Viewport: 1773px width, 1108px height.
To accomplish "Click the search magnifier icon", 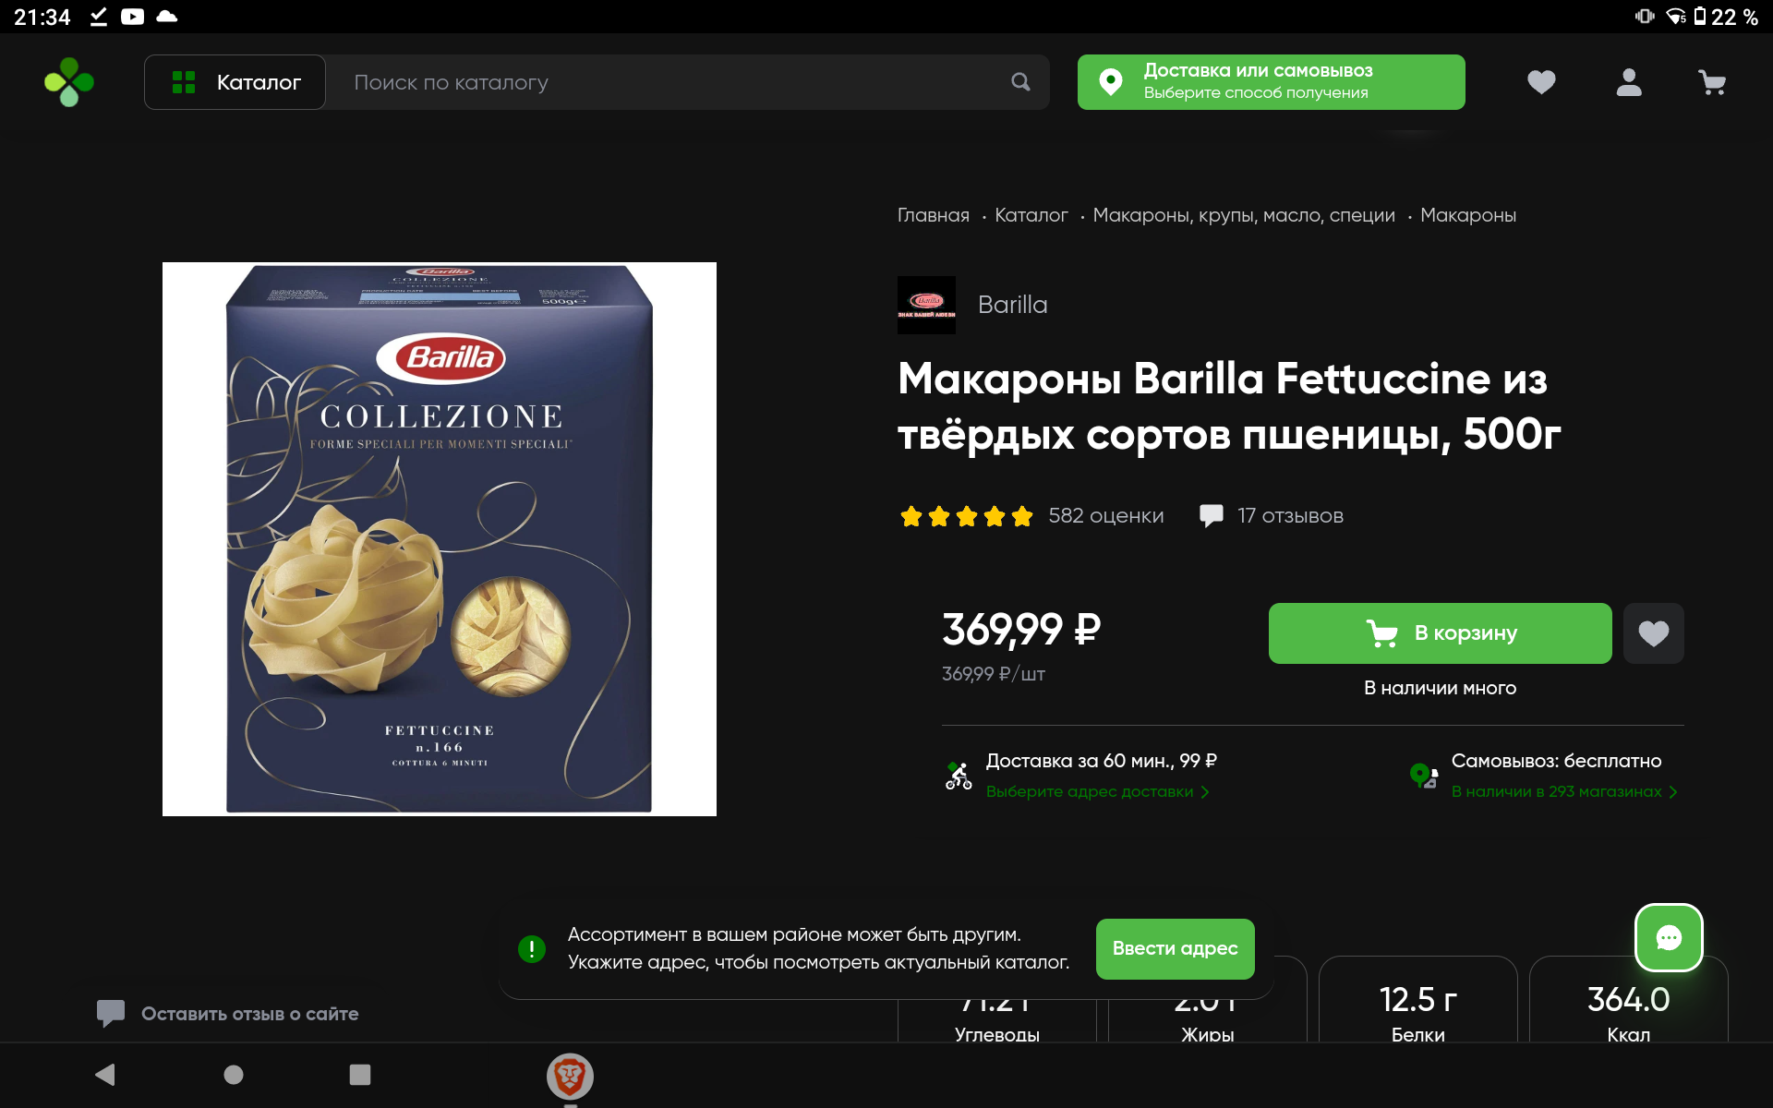I will tap(1020, 82).
